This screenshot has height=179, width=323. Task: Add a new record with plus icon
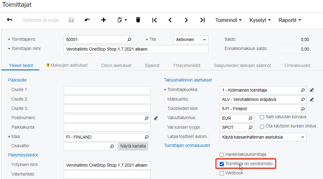(103, 20)
